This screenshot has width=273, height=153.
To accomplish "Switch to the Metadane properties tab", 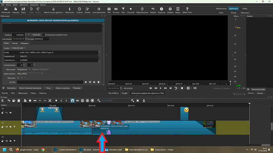I will 25,43.
